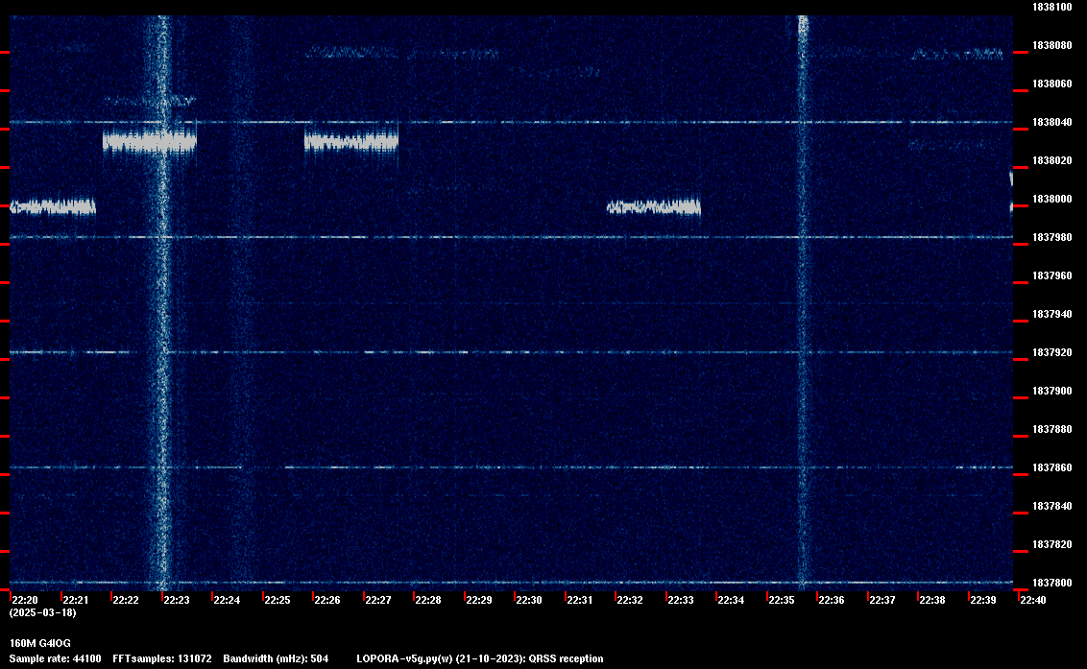1087x669 pixels.
Task: Pick the 22:29 time axis label
Action: 478,600
